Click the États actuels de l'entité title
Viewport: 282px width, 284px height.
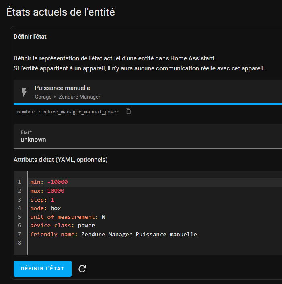[60, 12]
